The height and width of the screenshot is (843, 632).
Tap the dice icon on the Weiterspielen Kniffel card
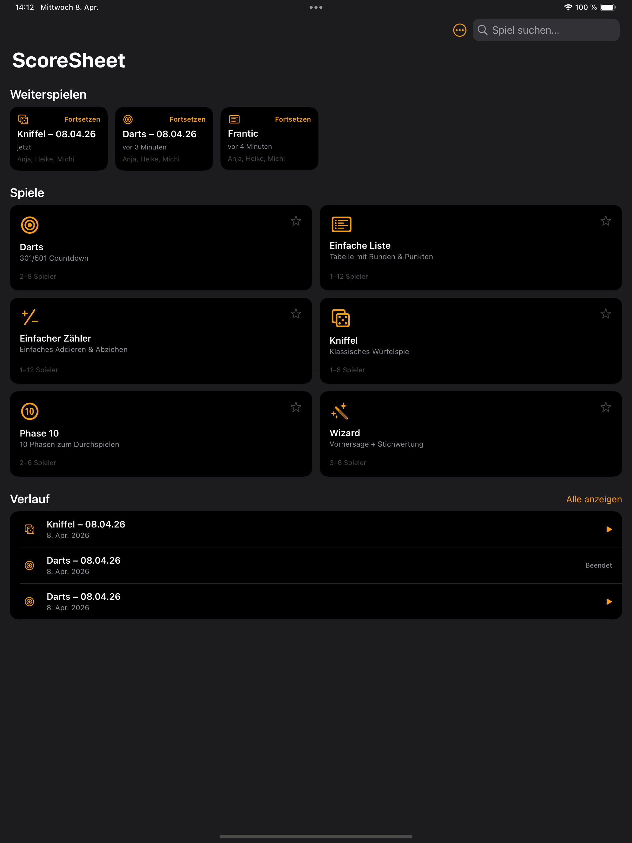(23, 119)
